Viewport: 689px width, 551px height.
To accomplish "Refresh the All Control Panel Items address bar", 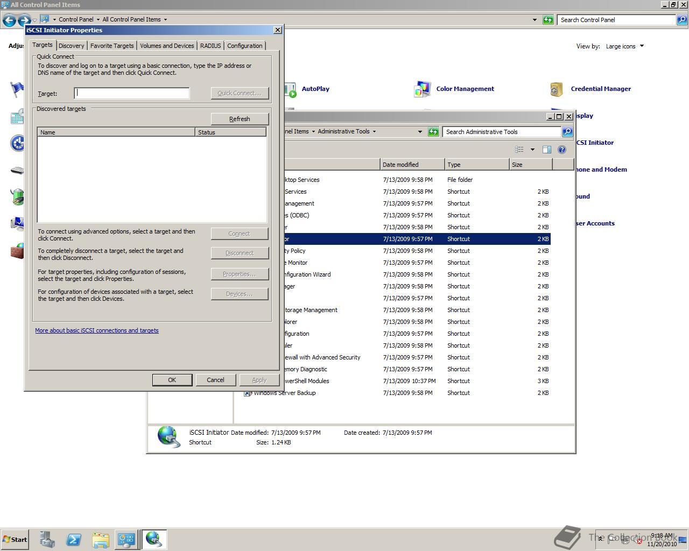I will click(x=548, y=20).
